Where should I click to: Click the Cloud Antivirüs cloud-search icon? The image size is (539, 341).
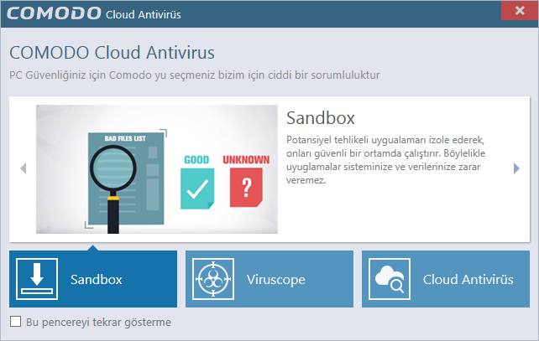[390, 279]
